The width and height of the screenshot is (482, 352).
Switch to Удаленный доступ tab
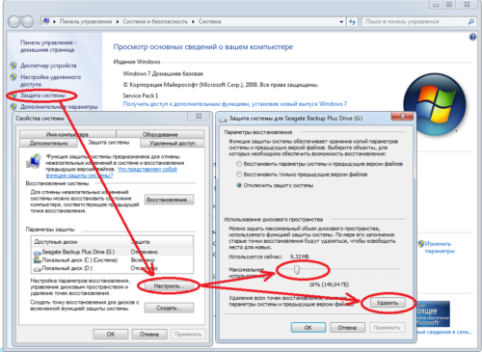pos(173,143)
